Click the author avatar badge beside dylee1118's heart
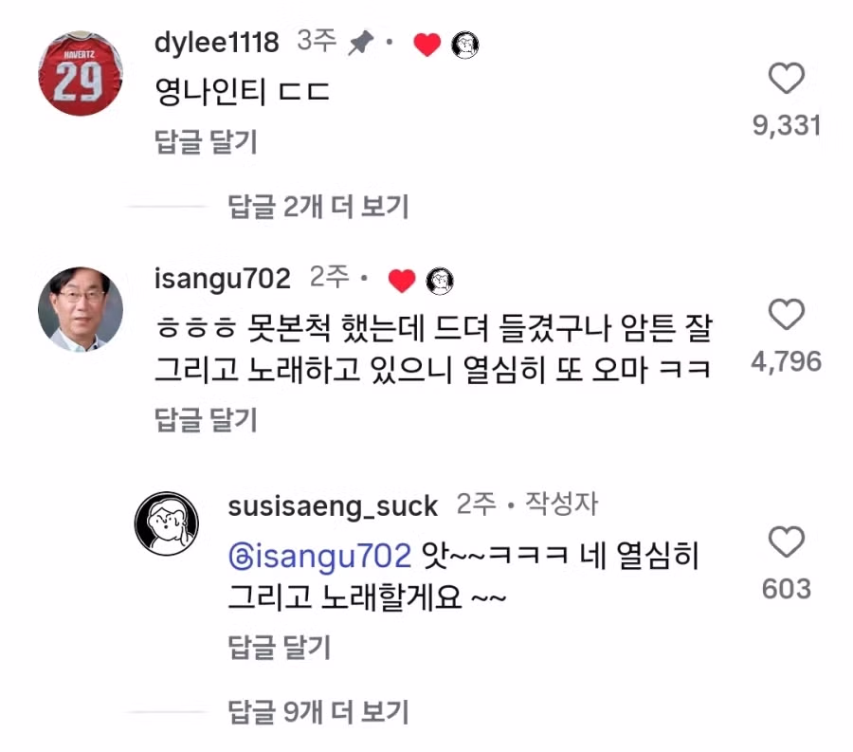This screenshot has height=752, width=853. [x=464, y=44]
